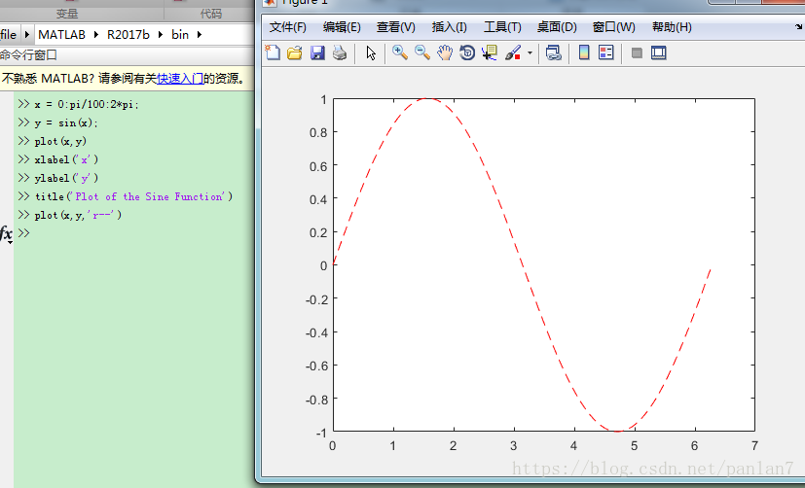The image size is (805, 488).
Task: Select the Zoom In magnifier tool
Action: click(x=399, y=52)
